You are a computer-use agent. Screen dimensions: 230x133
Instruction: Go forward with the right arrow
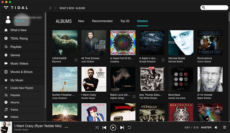[x=55, y=8]
